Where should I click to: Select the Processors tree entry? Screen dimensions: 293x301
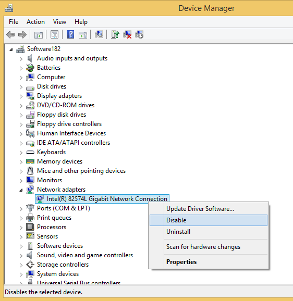[x=52, y=227]
